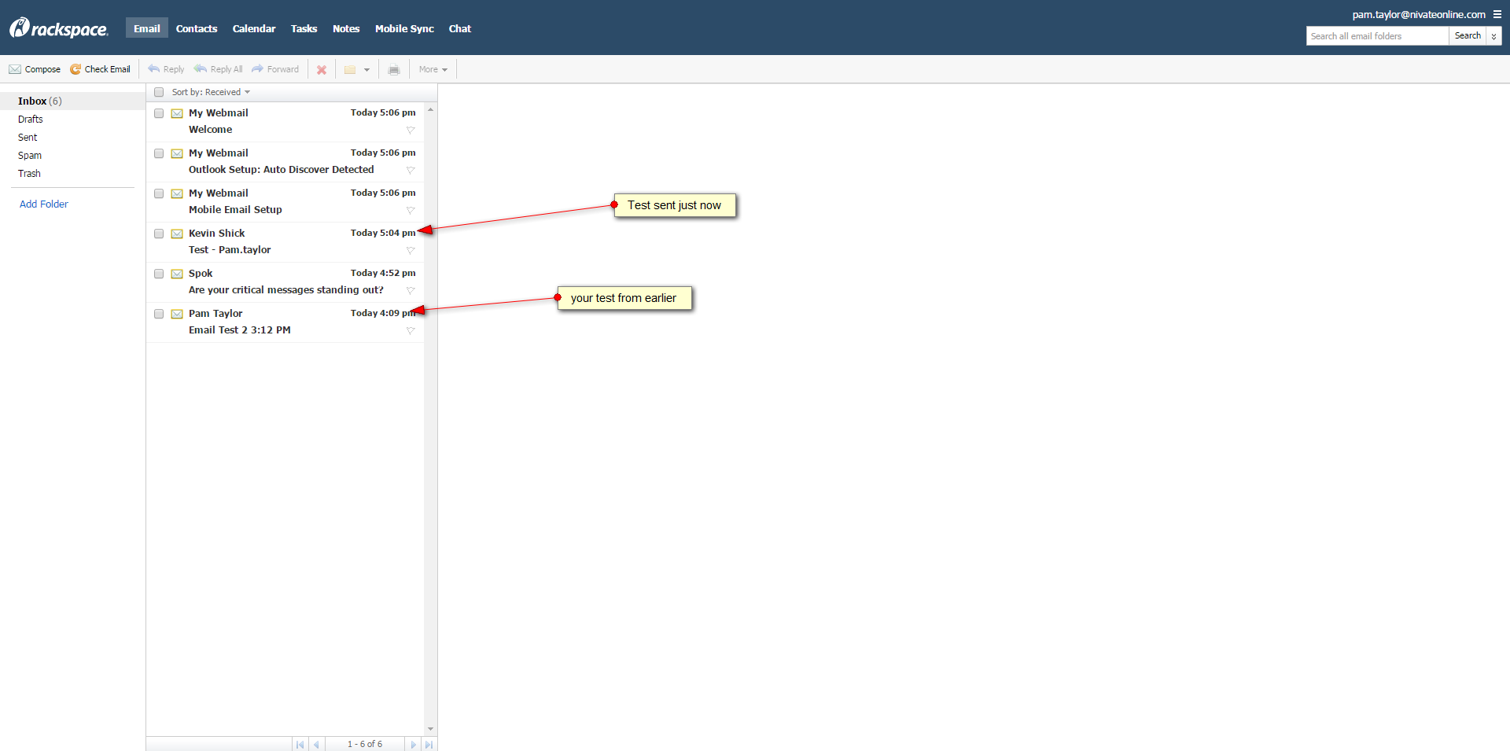Click the Forward button
1510x751 pixels.
[x=275, y=69]
